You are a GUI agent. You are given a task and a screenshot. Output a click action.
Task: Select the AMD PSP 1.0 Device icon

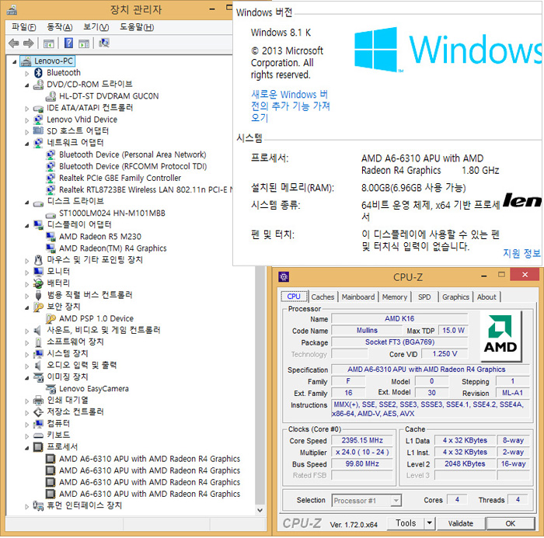[51, 318]
